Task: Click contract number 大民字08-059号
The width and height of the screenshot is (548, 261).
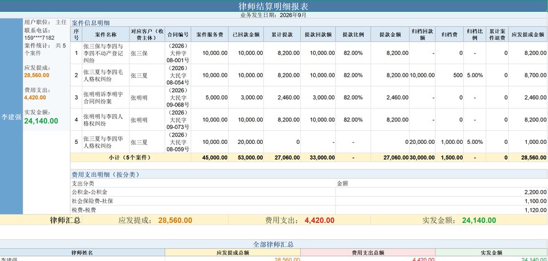Action: (178, 142)
